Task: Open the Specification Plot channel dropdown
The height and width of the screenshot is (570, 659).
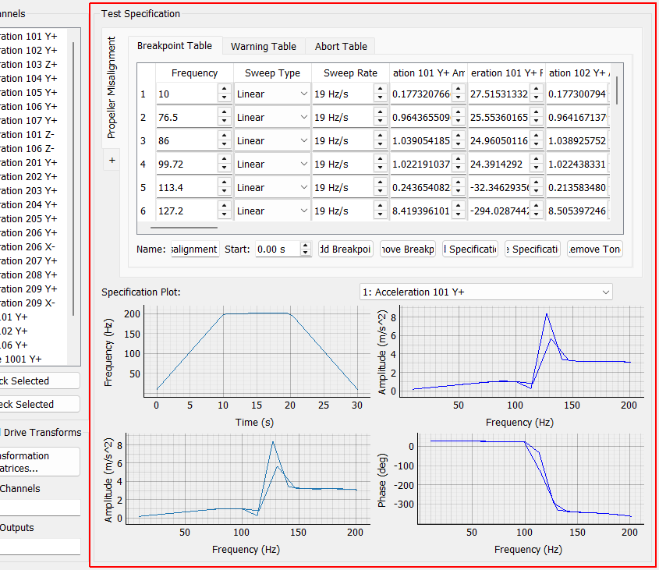Action: 486,292
